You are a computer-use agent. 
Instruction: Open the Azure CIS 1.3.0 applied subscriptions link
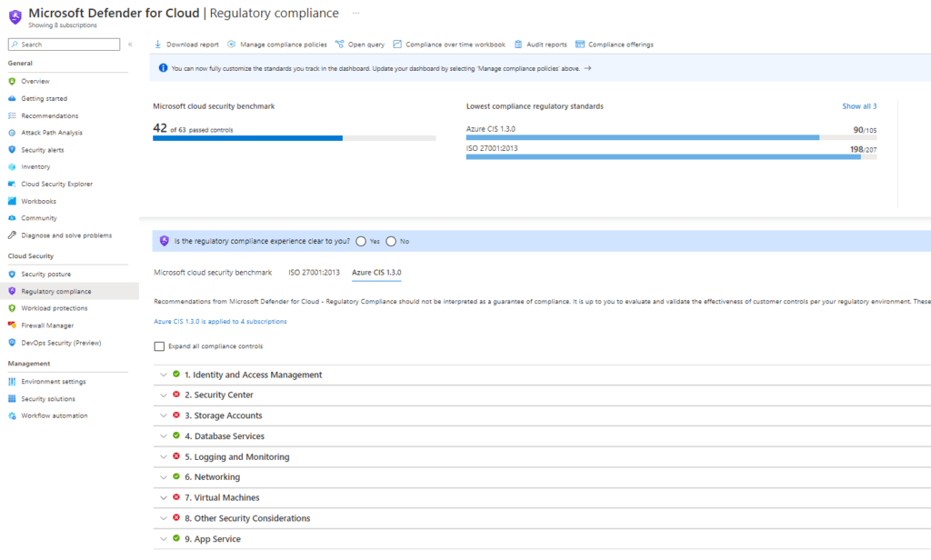click(220, 322)
